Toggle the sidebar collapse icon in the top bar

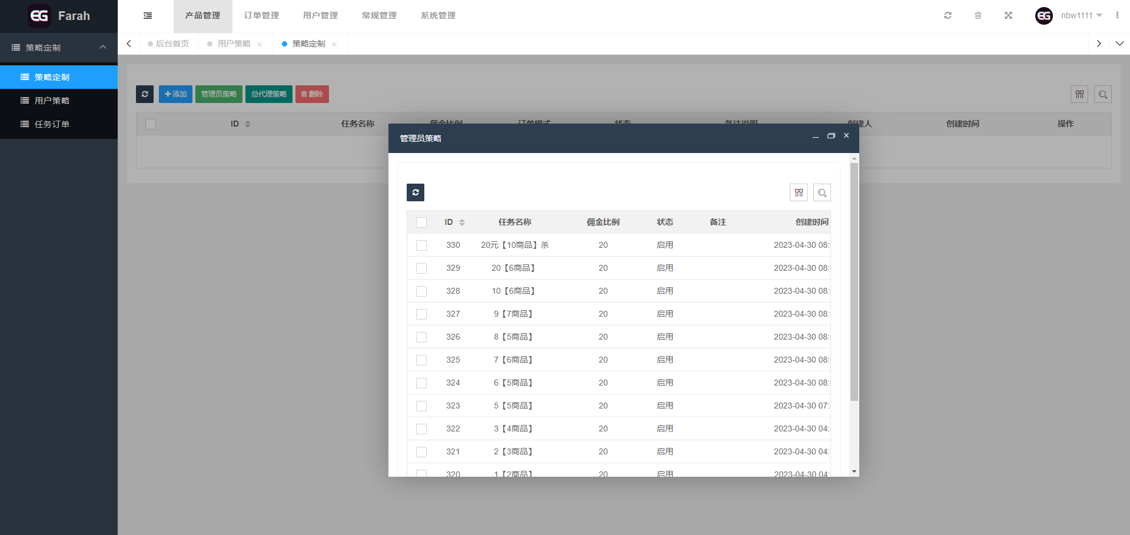click(x=148, y=16)
